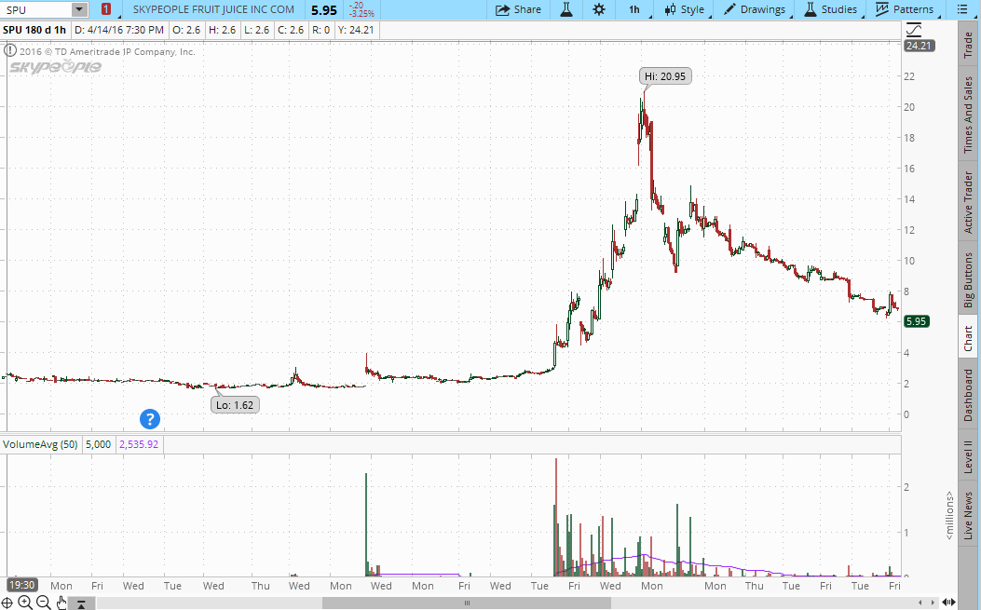Click the red clipboard link icon

click(x=106, y=9)
